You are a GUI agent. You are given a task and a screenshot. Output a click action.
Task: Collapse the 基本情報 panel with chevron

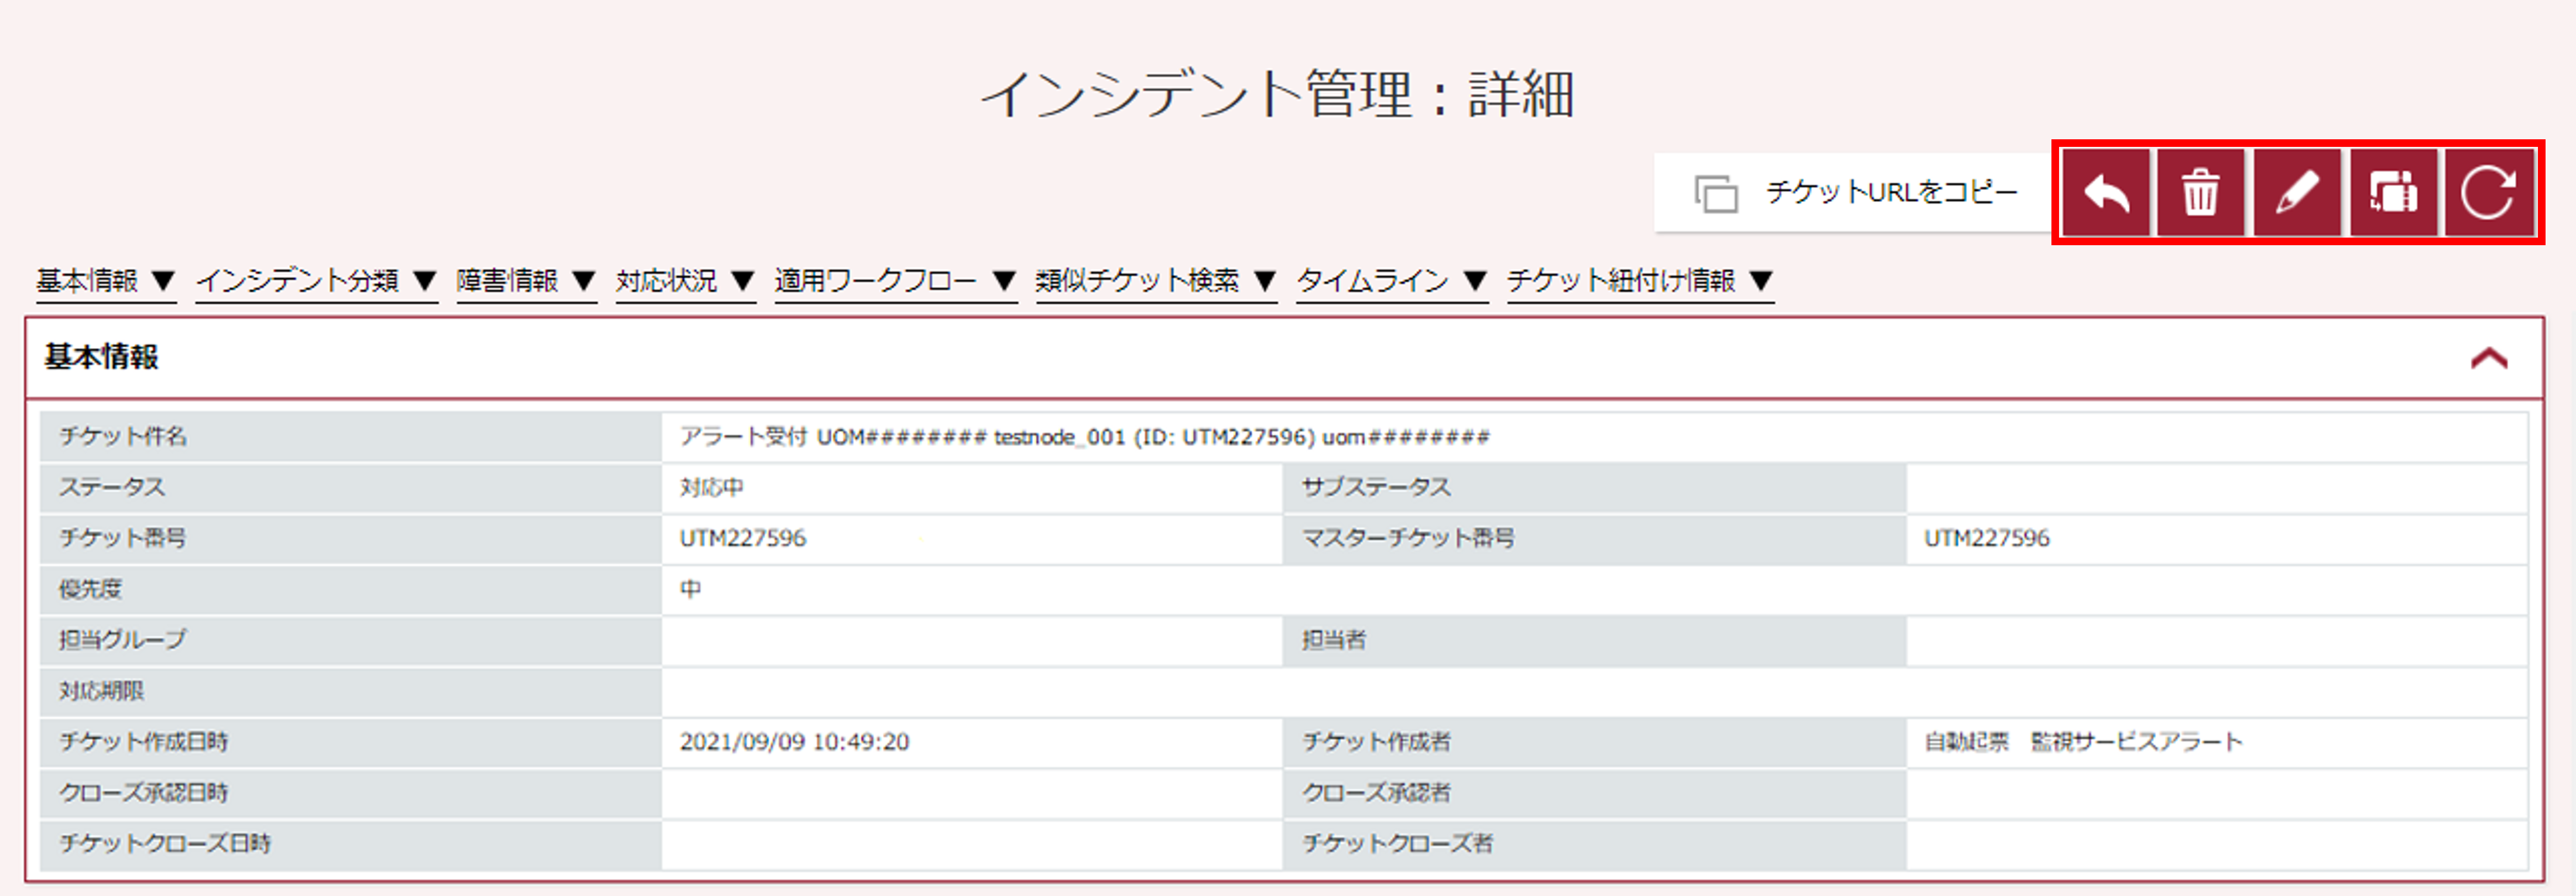(x=2489, y=358)
